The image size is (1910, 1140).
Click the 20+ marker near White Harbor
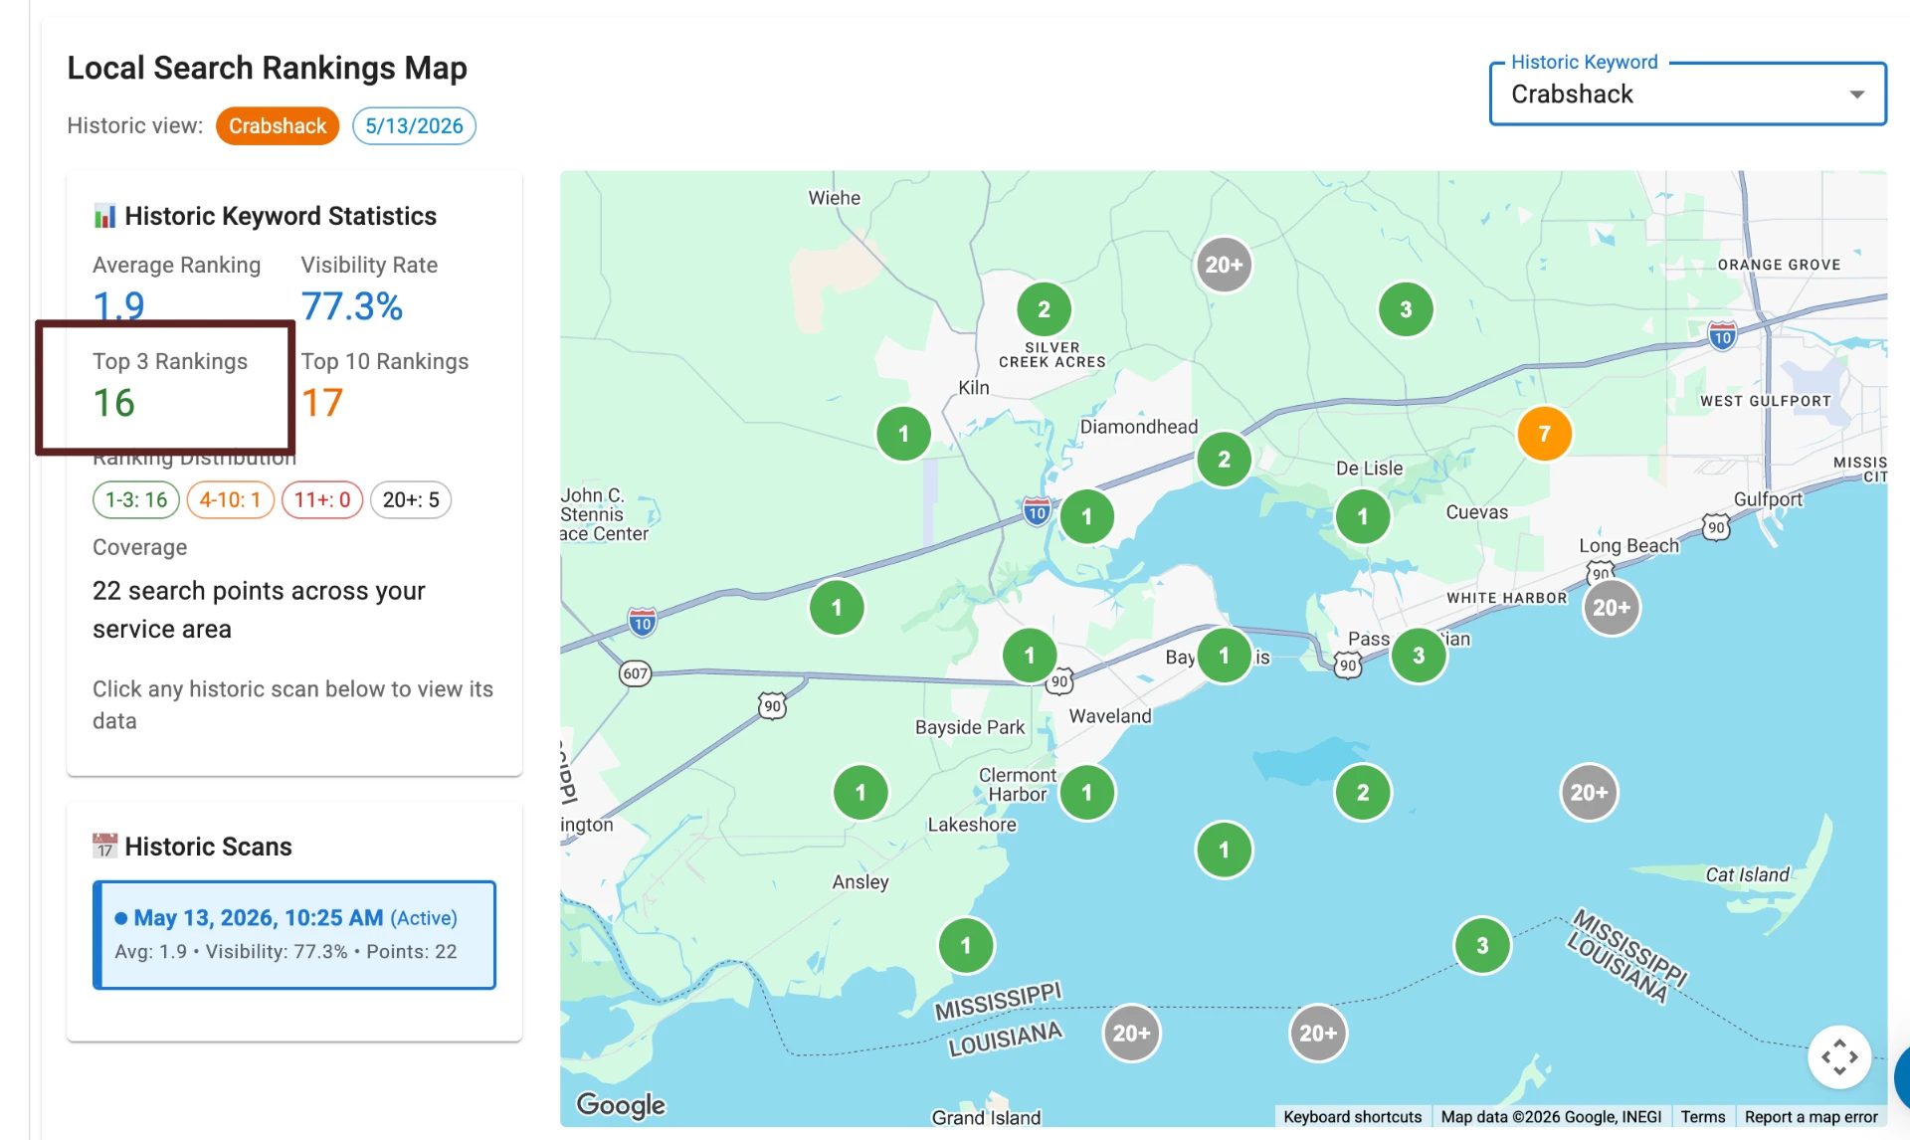click(1612, 608)
